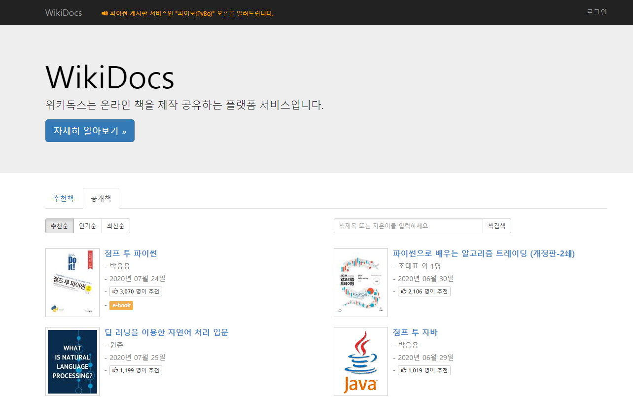Image resolution: width=633 pixels, height=397 pixels.
Task: Click the date 2020년 06월 29일
Action: pos(426,358)
